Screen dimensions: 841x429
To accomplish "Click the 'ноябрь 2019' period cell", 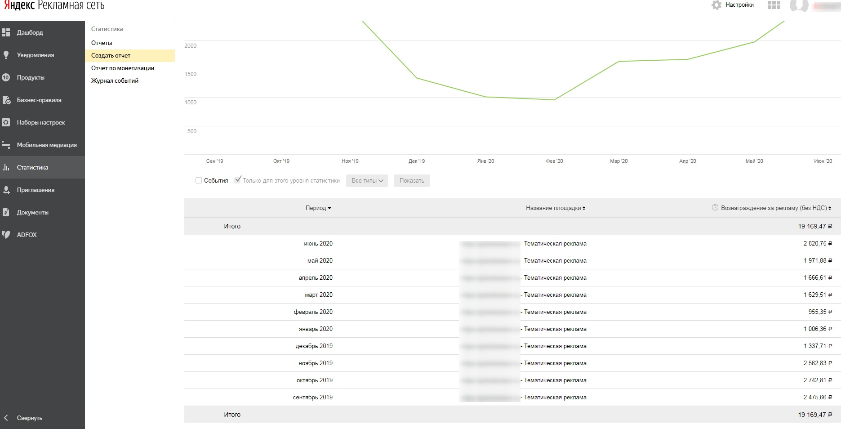I will click(x=316, y=363).
